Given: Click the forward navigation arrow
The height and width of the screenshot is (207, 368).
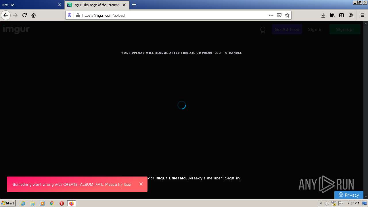Looking at the screenshot, I should click(x=15, y=15).
